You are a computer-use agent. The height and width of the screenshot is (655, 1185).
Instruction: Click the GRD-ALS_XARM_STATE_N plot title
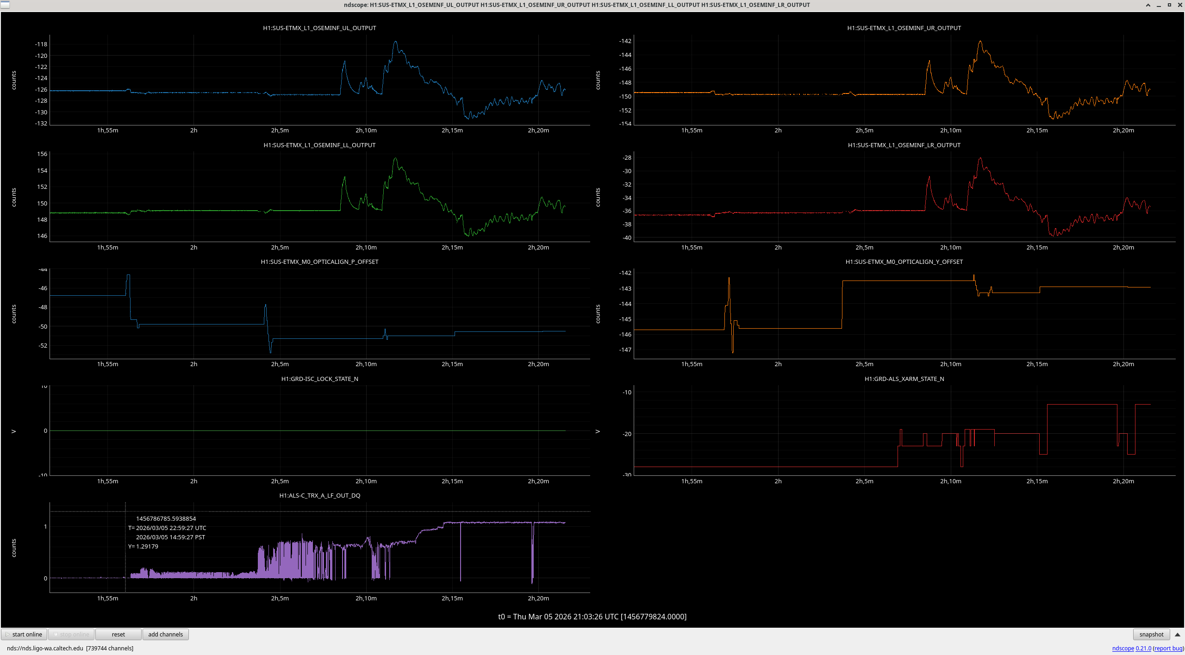pos(904,379)
